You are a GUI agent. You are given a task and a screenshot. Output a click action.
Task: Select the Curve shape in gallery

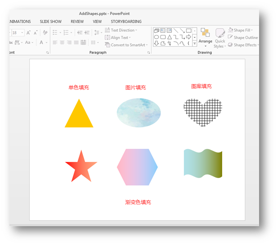[182, 43]
